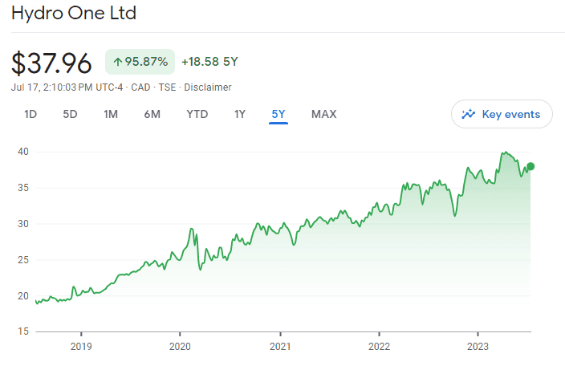Image resolution: width=565 pixels, height=370 pixels.
Task: Switch chart to 1Y range
Action: pyautogui.click(x=240, y=114)
